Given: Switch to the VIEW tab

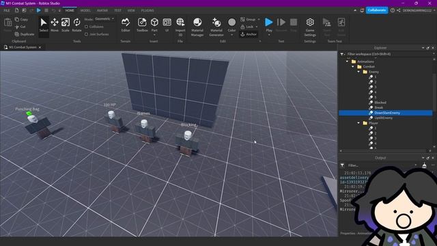Looking at the screenshot, I should pyautogui.click(x=131, y=10).
